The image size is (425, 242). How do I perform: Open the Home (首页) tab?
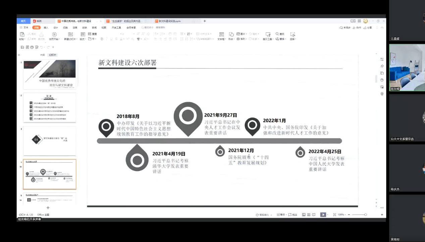tap(23, 21)
